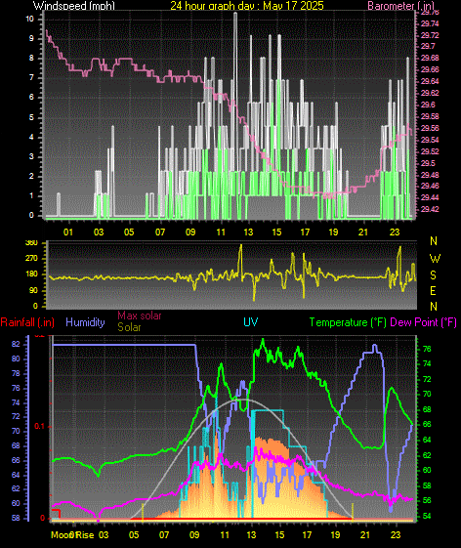Click hour label 09 under temperature graph

(194, 535)
